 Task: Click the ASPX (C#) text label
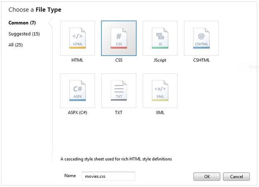pyautogui.click(x=77, y=113)
